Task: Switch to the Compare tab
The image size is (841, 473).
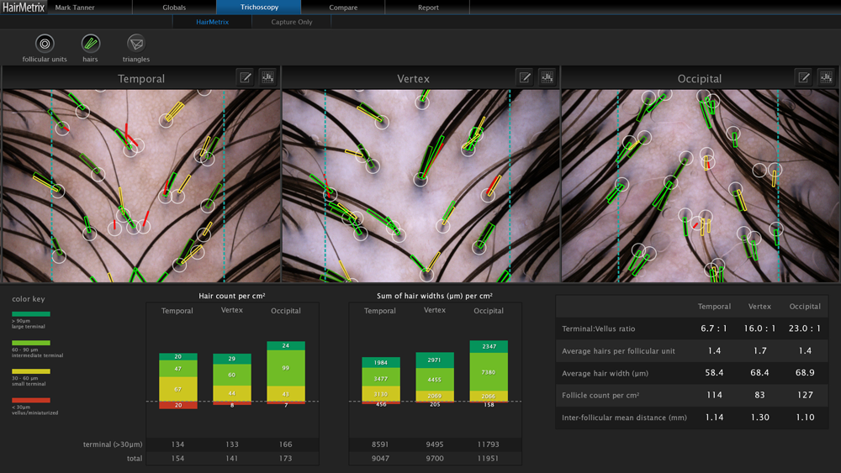Action: [343, 8]
